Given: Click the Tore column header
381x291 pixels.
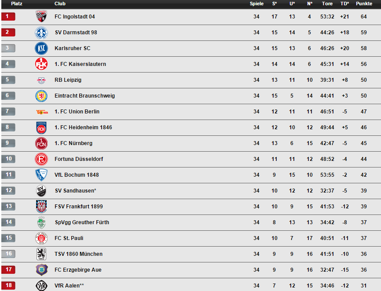Looking at the screenshot, I should [327, 4].
